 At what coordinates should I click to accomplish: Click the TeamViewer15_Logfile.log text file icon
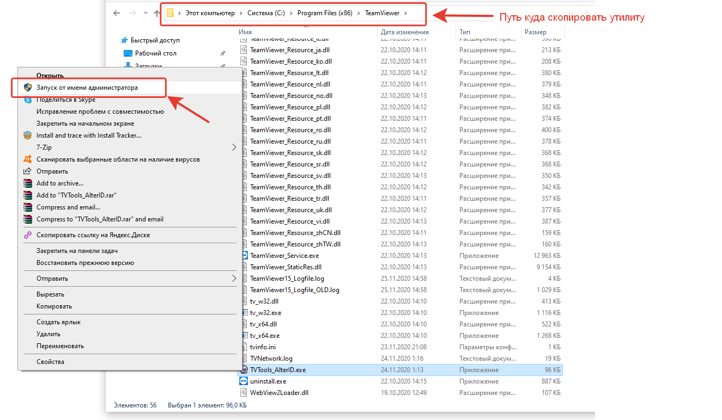[244, 279]
